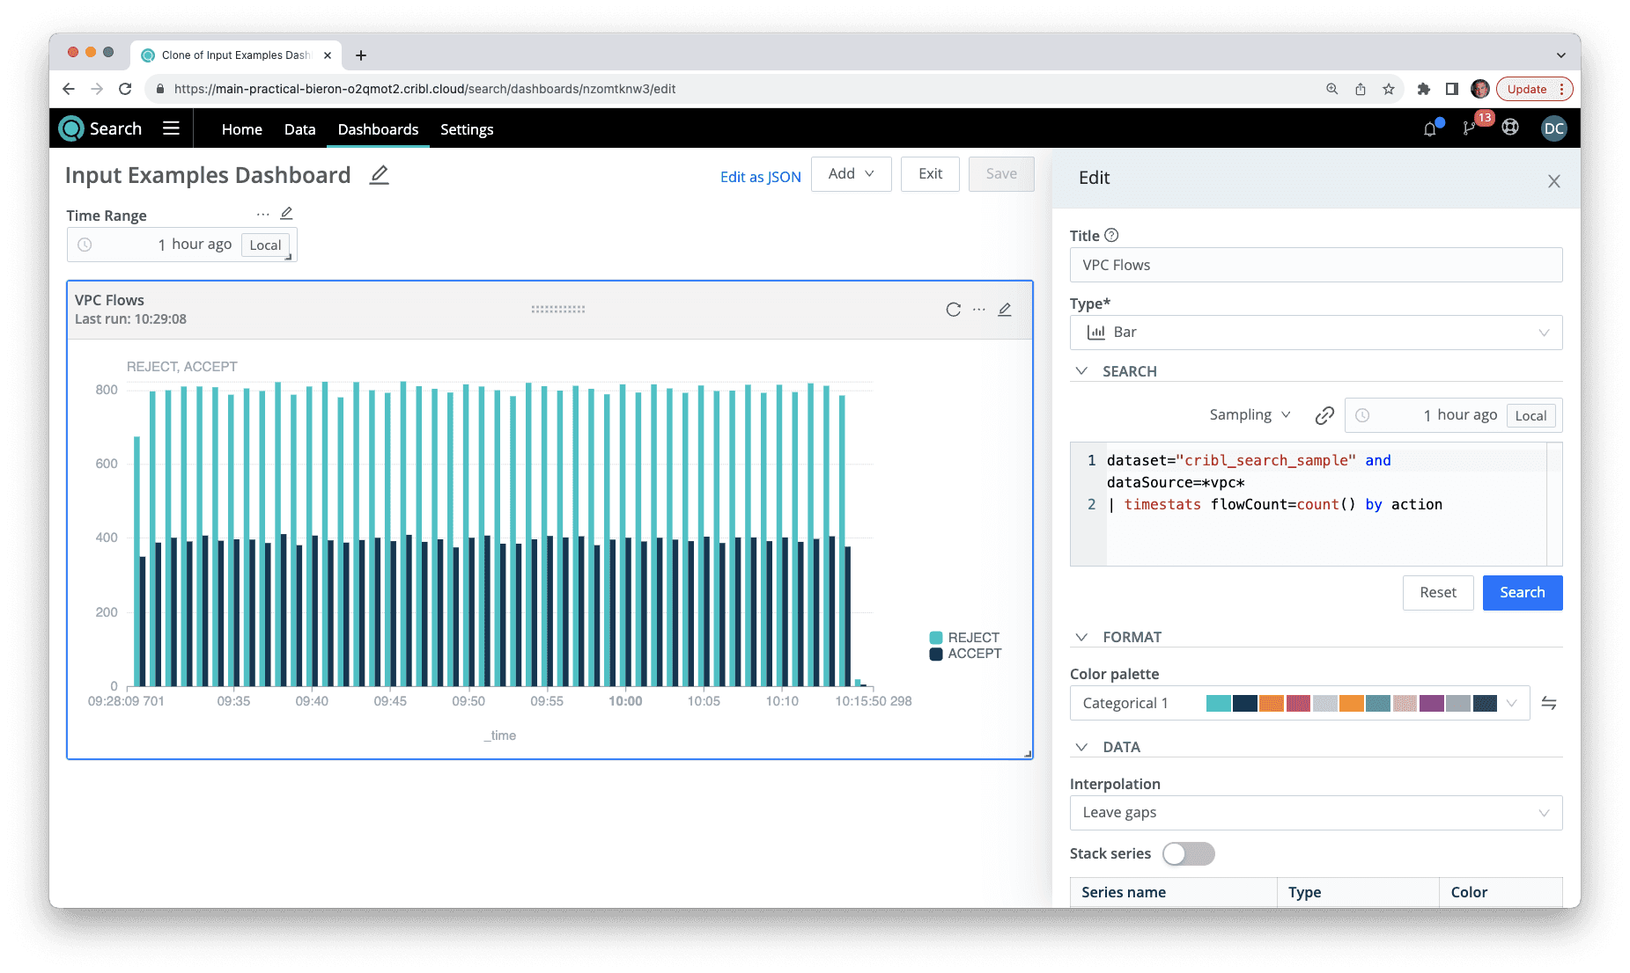Open the Settings menu item
The width and height of the screenshot is (1630, 973).
tap(467, 129)
